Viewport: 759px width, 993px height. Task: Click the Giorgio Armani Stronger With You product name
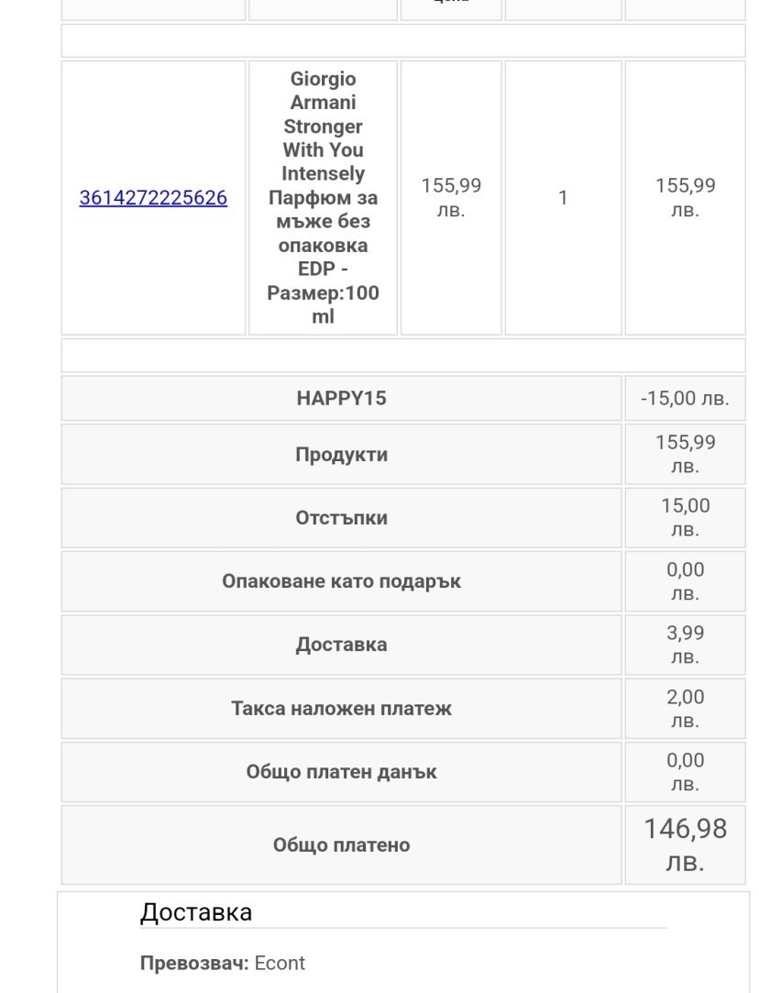(x=323, y=198)
